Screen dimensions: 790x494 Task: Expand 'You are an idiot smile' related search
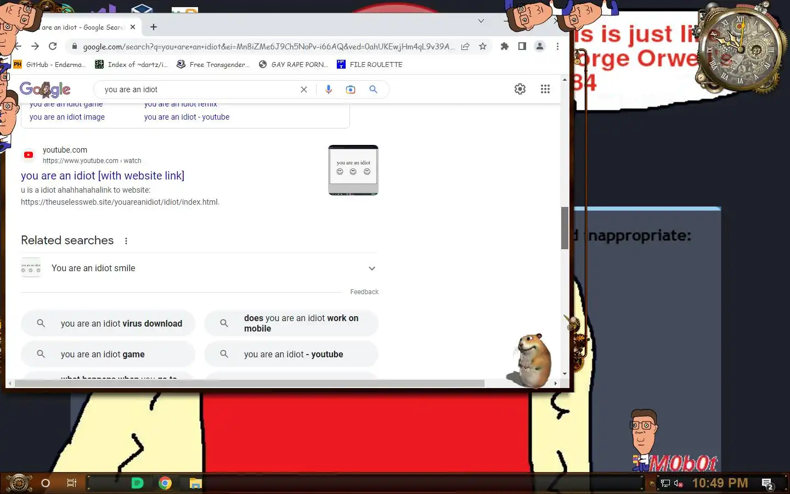[x=200, y=268]
